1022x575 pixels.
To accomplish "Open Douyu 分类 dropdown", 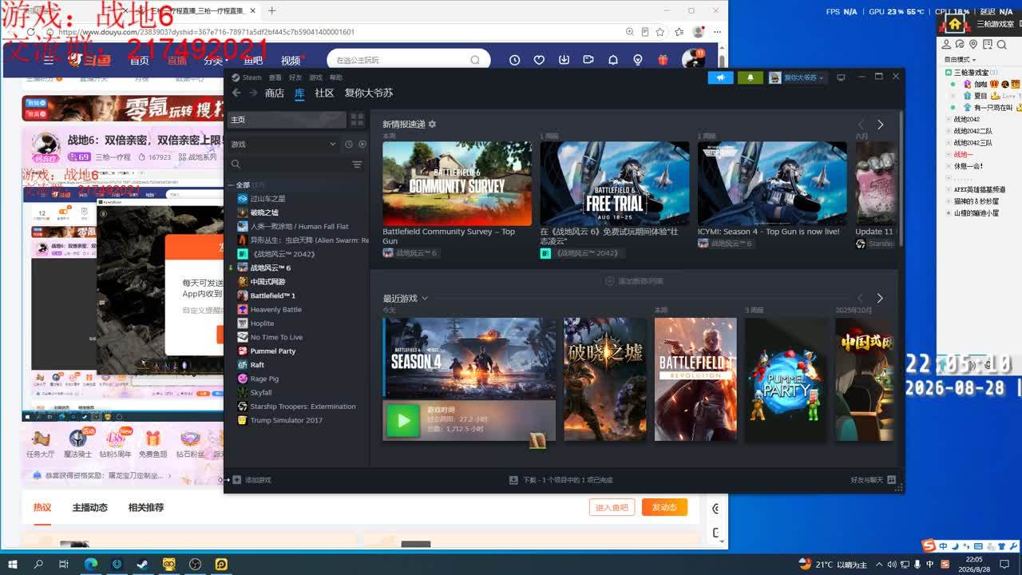I will tap(215, 61).
